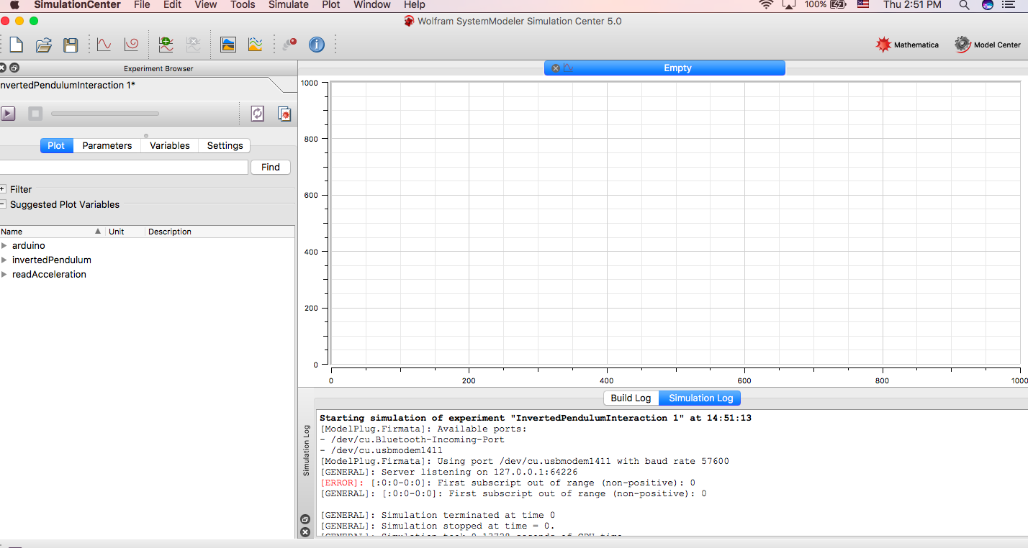Tile plot windows with the blue-orange stacked icon
The height and width of the screenshot is (548, 1028).
[228, 45]
